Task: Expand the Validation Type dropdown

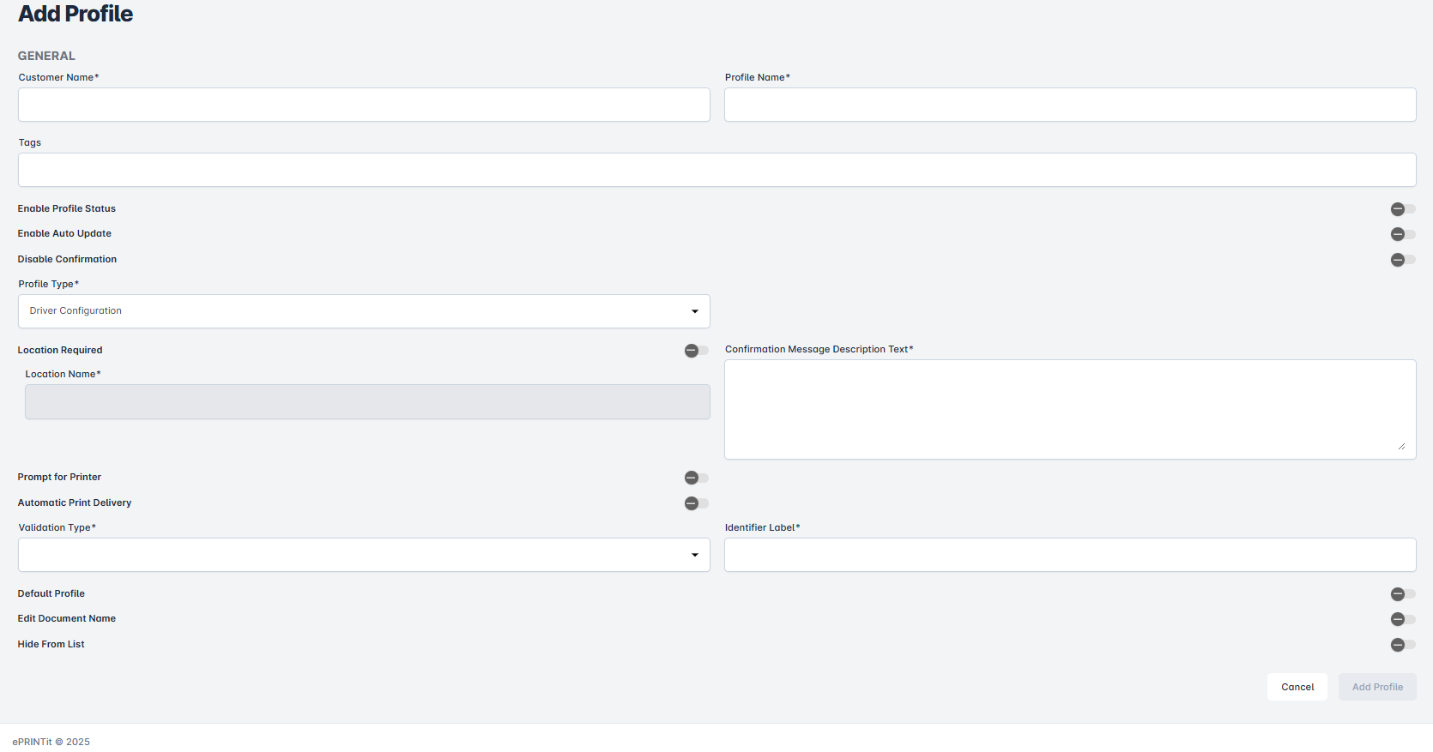Action: [363, 555]
